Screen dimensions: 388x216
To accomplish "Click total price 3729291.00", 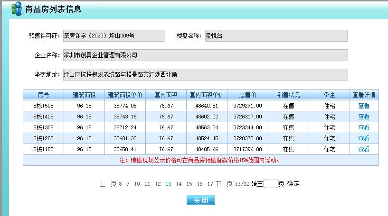I will tap(247, 106).
